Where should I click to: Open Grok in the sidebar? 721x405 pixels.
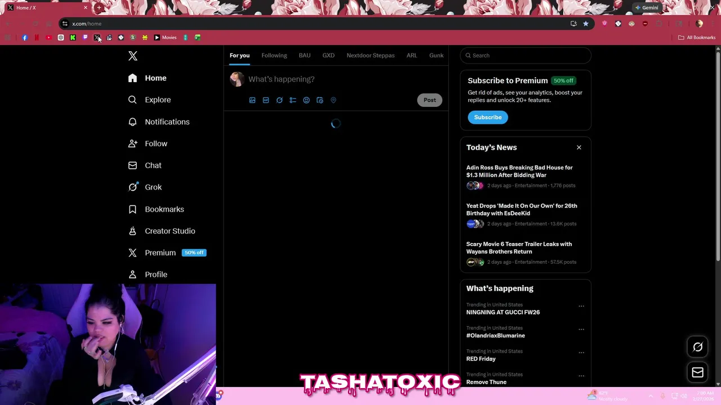(x=145, y=187)
